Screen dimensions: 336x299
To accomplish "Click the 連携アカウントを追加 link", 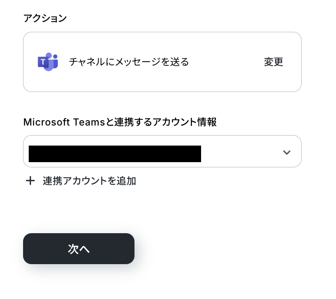I will (x=89, y=181).
